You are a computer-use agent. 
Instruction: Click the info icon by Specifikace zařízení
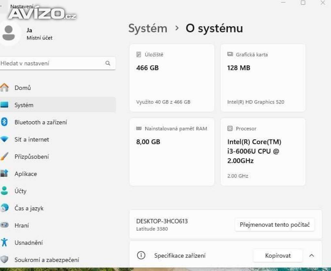(x=141, y=255)
